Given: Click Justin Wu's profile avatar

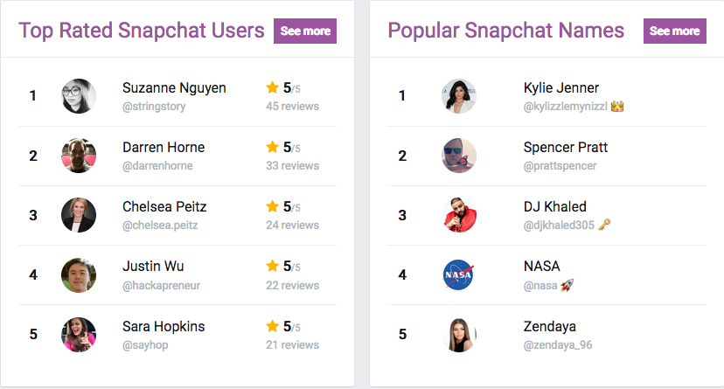Looking at the screenshot, I should pos(79,275).
